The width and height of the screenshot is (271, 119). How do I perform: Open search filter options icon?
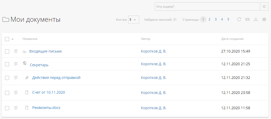(x=264, y=6)
